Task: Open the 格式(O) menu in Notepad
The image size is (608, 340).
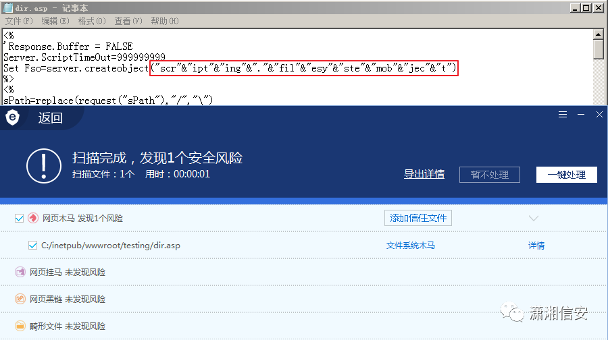Action: tap(91, 21)
